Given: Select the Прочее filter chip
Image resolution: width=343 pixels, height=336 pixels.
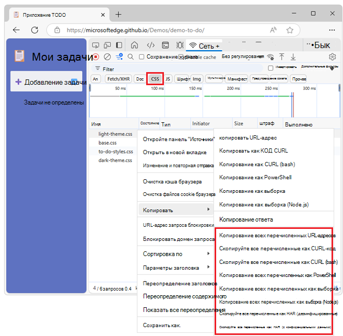Looking at the screenshot, I should pyautogui.click(x=299, y=79).
